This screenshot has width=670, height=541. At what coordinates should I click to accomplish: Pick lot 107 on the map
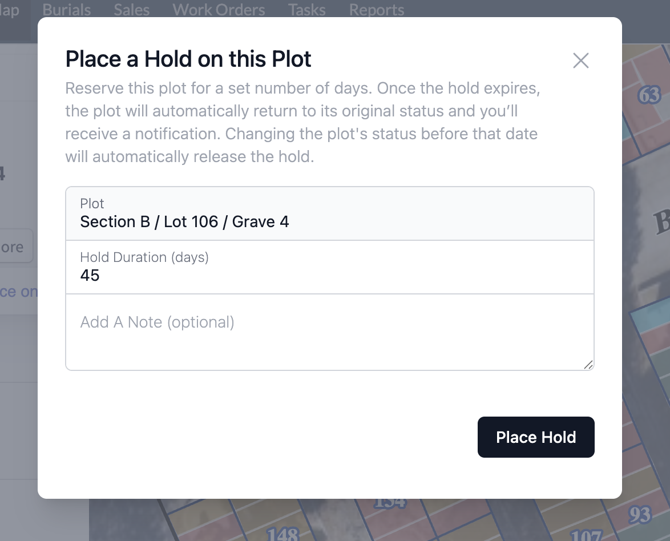tap(586, 536)
